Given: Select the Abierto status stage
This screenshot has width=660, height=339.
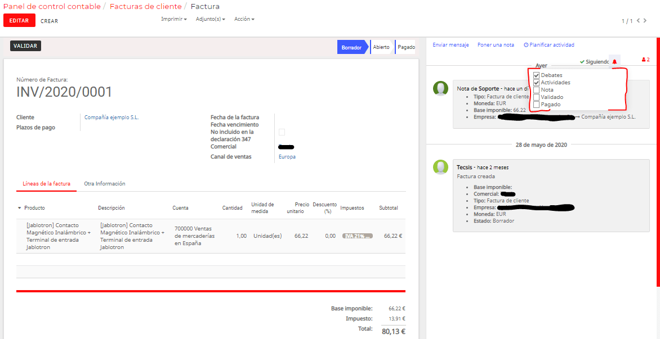Looking at the screenshot, I should [381, 47].
